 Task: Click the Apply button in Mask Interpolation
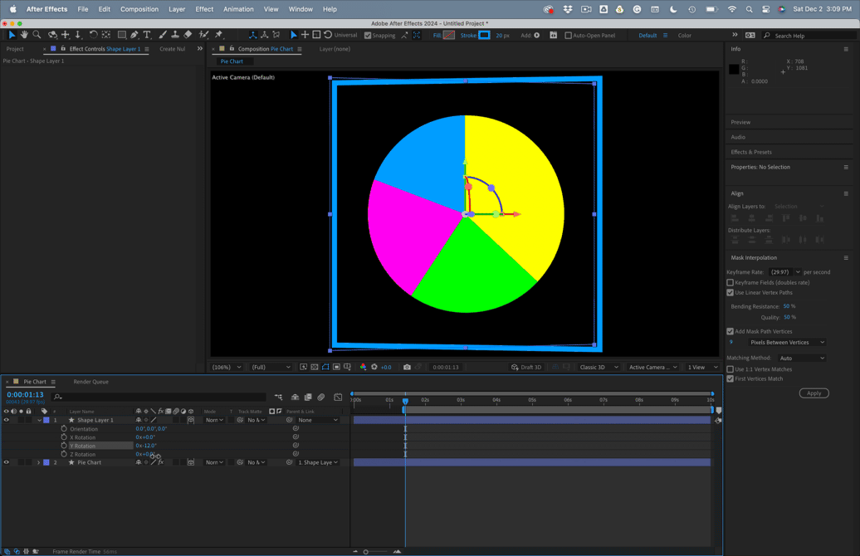click(814, 393)
